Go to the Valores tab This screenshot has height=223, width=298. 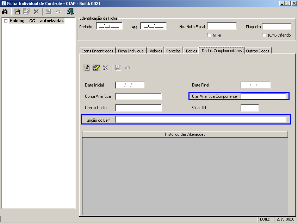[156, 51]
